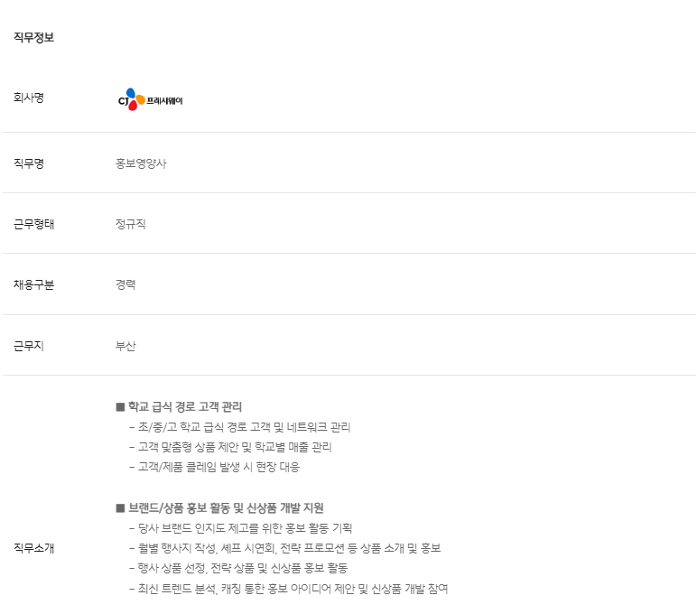Click the 최신 트렌드 분석 description line
The image size is (697, 614).
tap(289, 588)
